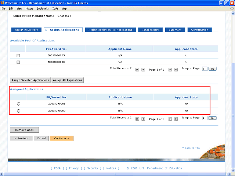Select radio button for assigned application Z003J090005

[18, 104]
